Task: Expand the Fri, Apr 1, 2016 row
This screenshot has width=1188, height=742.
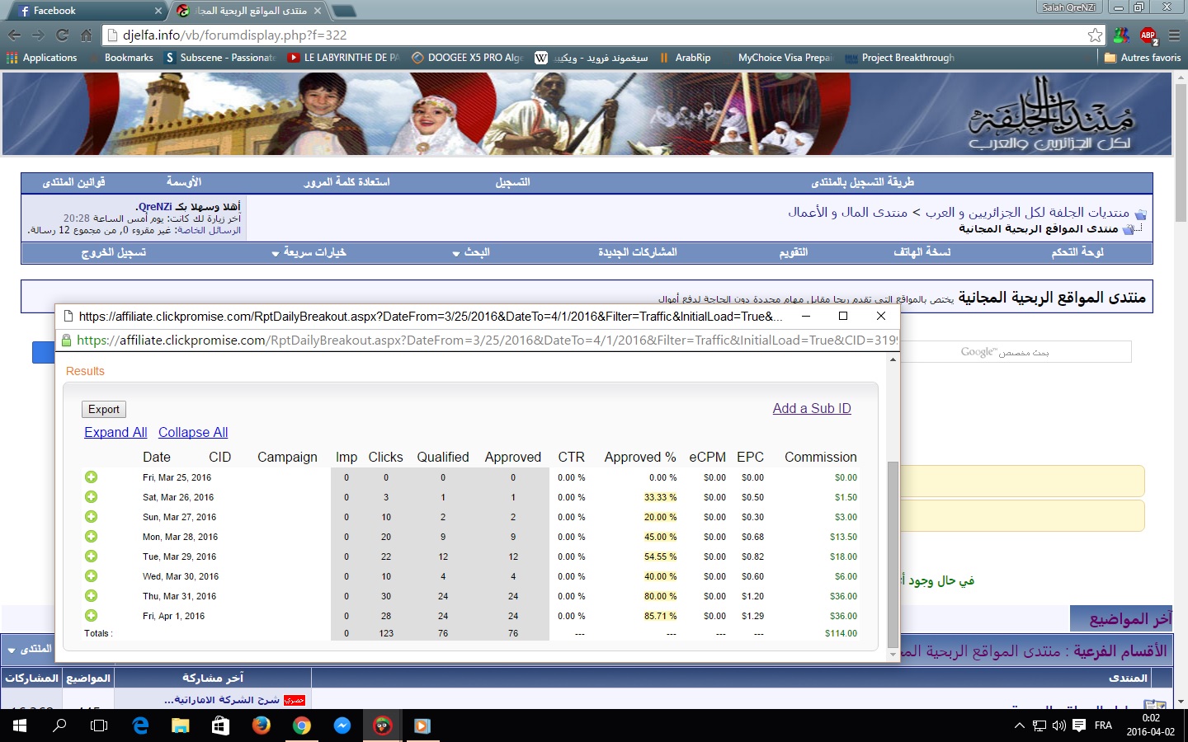Action: 91,616
